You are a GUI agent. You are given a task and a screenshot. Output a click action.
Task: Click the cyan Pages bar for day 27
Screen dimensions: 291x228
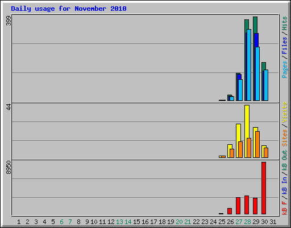[240, 90]
